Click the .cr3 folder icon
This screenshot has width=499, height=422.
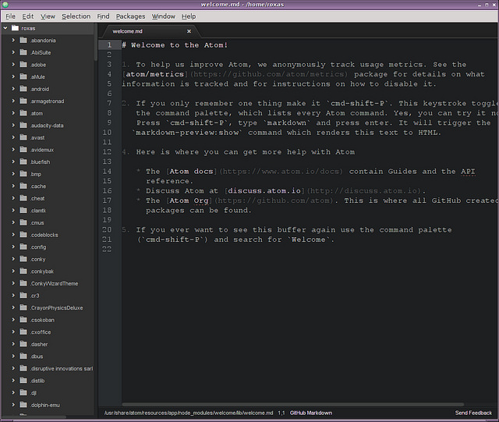[23, 295]
